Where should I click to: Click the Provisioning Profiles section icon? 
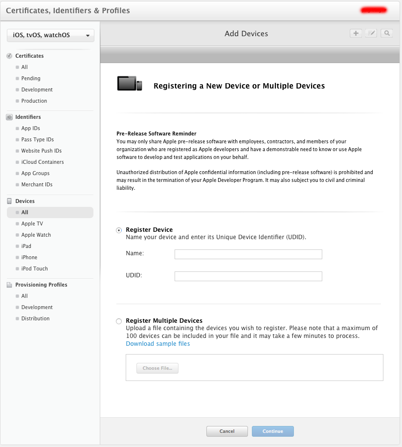point(9,285)
